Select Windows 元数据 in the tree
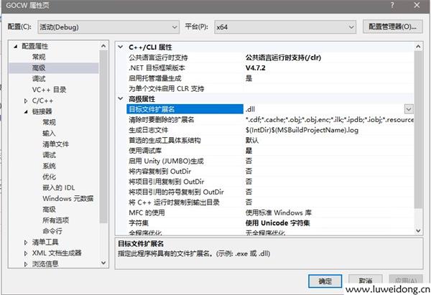The height and width of the screenshot is (295, 431). point(68,198)
